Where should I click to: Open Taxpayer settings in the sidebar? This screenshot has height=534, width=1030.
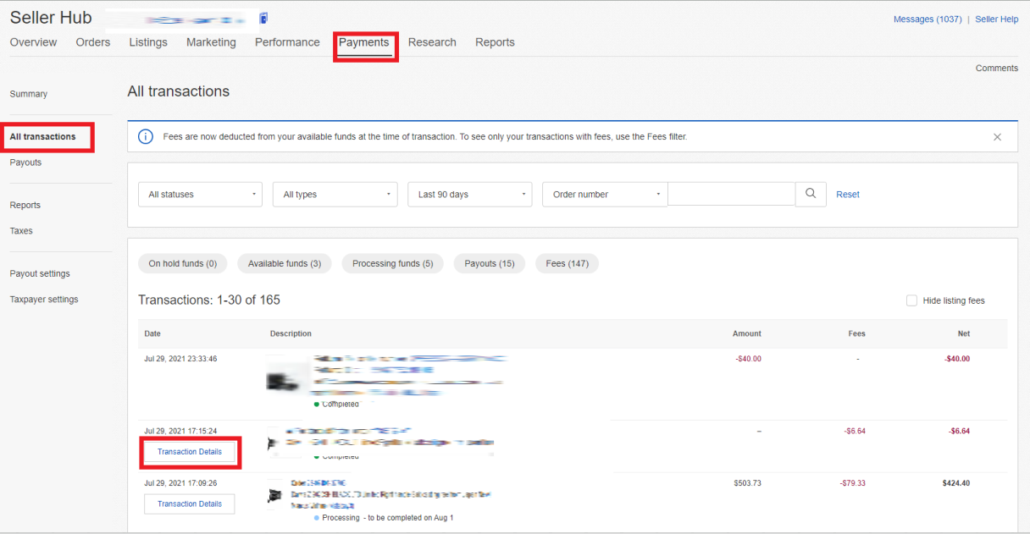pyautogui.click(x=44, y=299)
